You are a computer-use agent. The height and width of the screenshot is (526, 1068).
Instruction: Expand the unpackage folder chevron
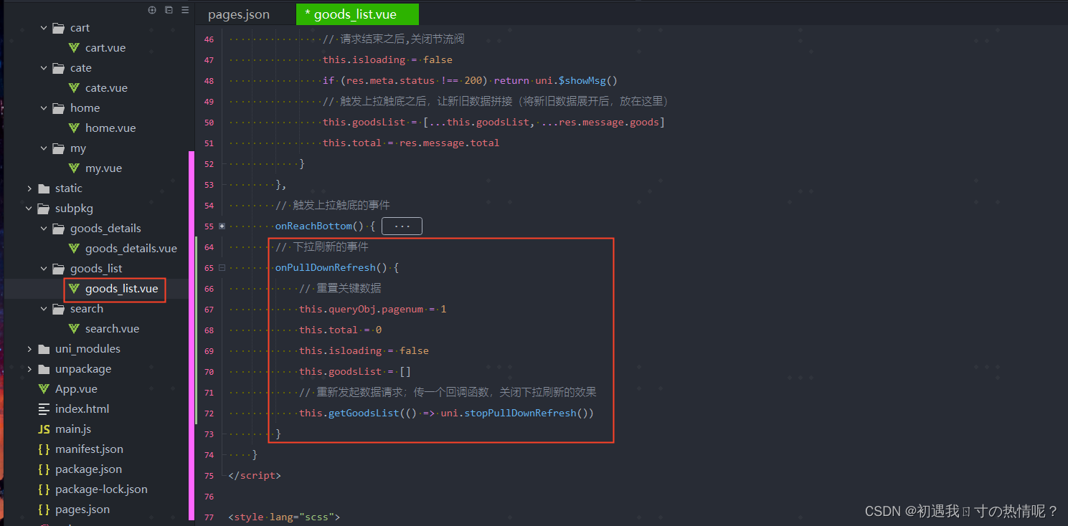point(29,369)
